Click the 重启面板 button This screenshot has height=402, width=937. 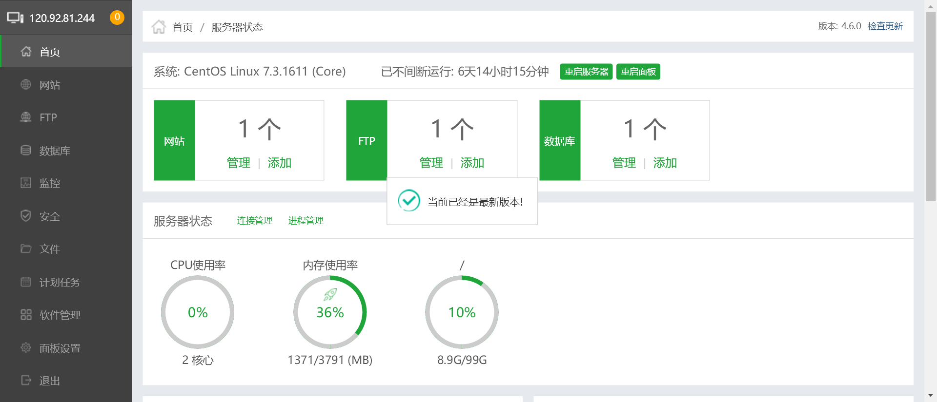pos(638,72)
